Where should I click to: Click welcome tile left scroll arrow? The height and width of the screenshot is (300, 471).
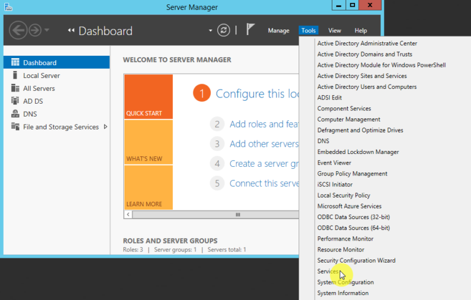click(128, 214)
